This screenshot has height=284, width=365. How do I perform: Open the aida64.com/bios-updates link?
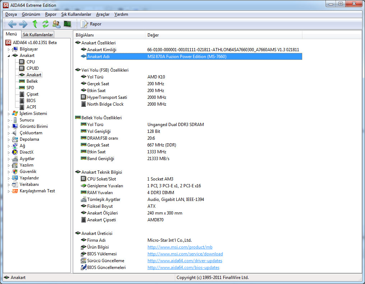(x=183, y=268)
